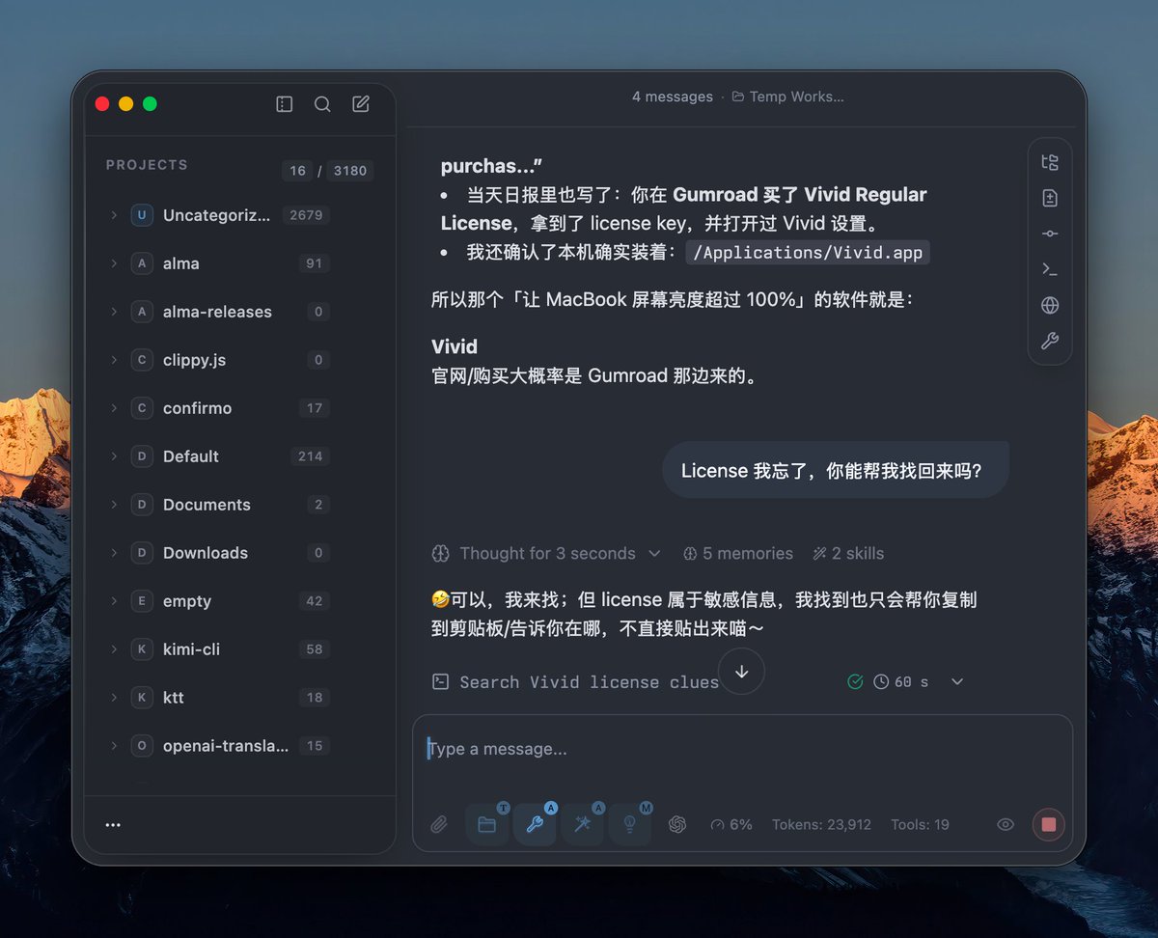The image size is (1158, 938).
Task: Stop generation with the red stop button
Action: click(x=1049, y=824)
